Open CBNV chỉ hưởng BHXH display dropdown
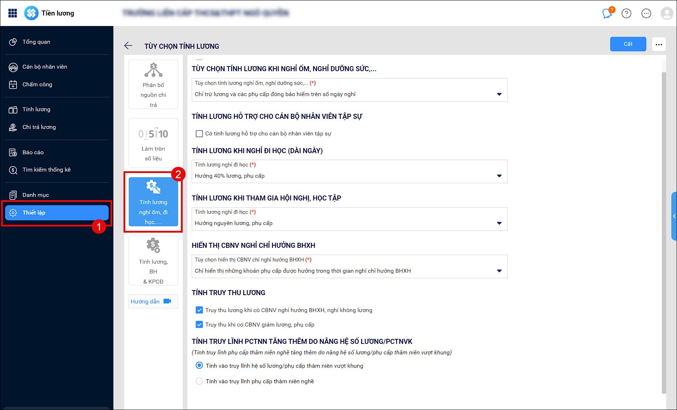This screenshot has height=410, width=677. (350, 267)
